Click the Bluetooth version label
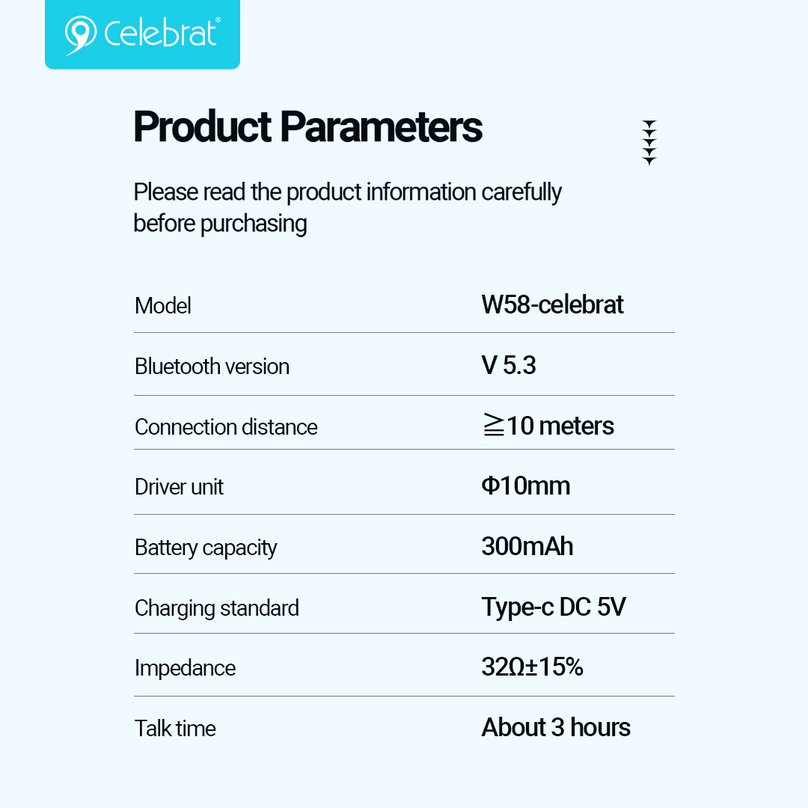808x808 pixels. coord(212,367)
